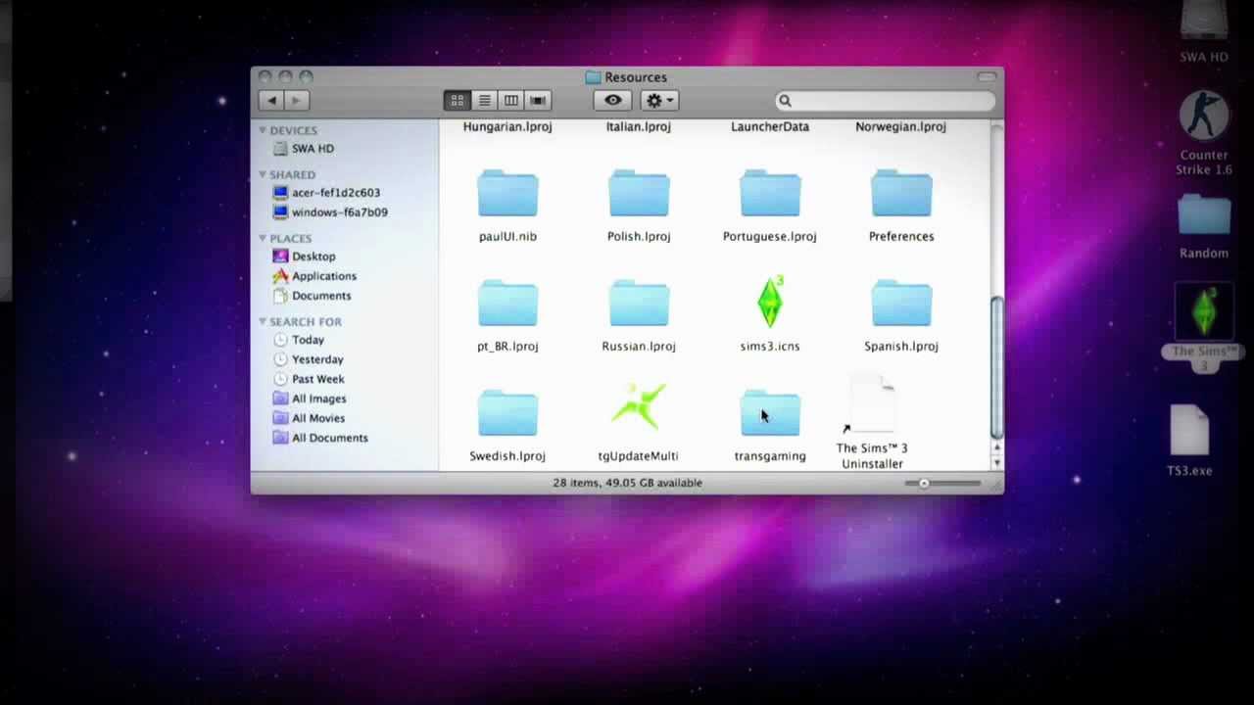Click the scroll down arrow
The image size is (1254, 705).
click(x=997, y=463)
